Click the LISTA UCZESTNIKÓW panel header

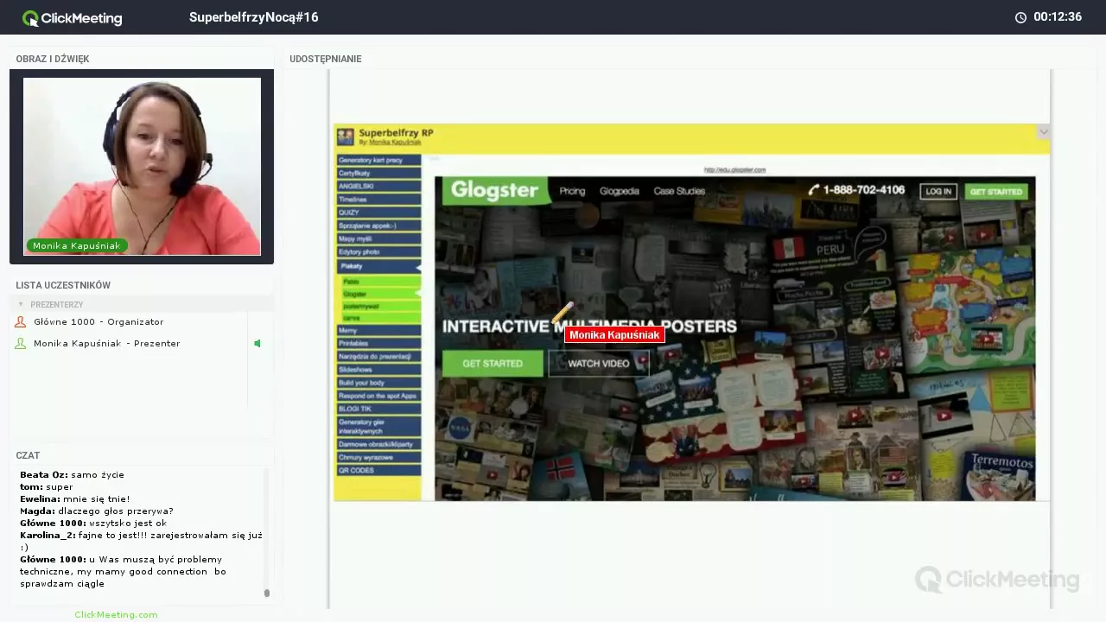click(x=63, y=285)
